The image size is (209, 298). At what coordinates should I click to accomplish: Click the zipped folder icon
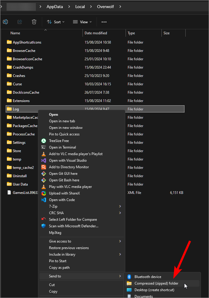[129, 283]
